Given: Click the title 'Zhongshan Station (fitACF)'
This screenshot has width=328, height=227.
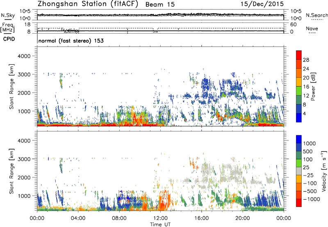Looking at the screenshot, I should click(x=88, y=4).
